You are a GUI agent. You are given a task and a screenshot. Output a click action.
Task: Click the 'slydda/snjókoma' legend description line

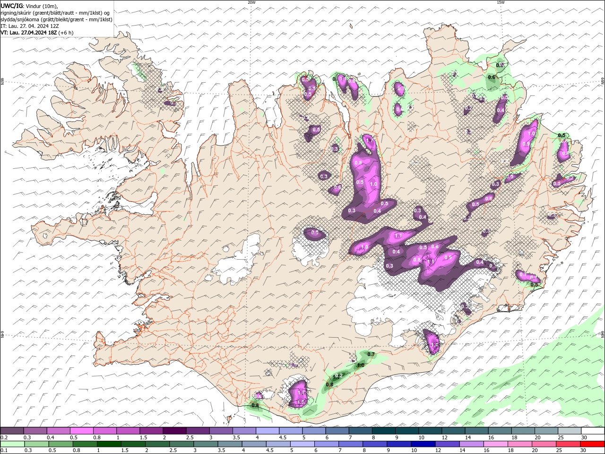tap(57, 19)
